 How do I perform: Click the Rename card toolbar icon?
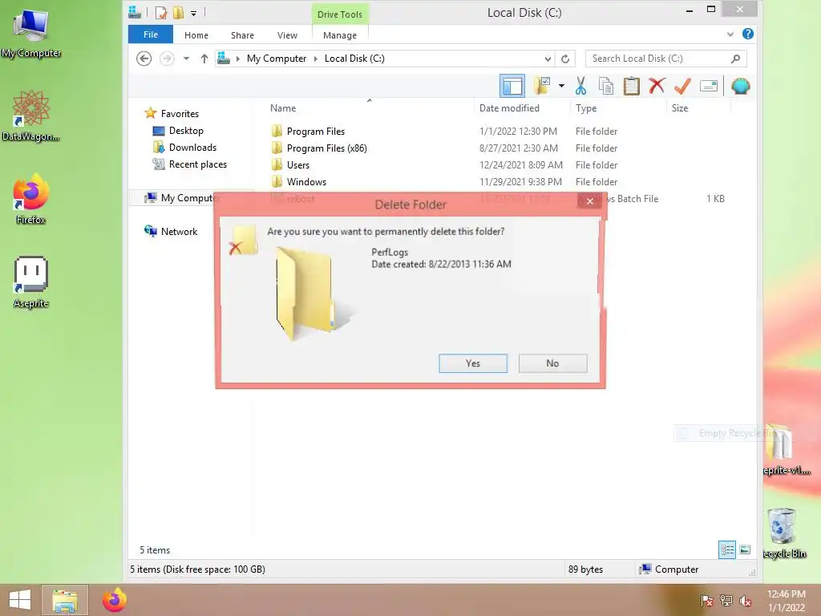click(x=709, y=85)
